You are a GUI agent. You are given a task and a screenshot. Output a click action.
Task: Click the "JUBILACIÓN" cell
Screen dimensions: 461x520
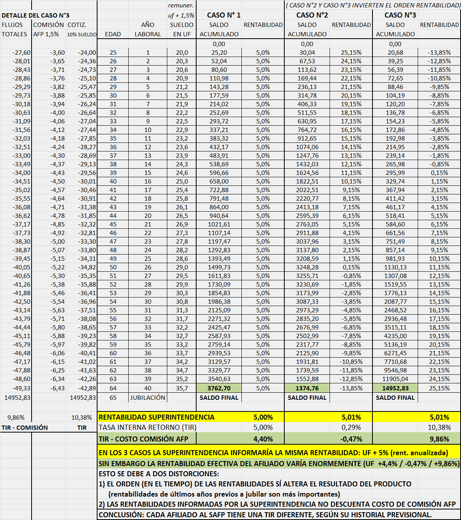coord(148,397)
